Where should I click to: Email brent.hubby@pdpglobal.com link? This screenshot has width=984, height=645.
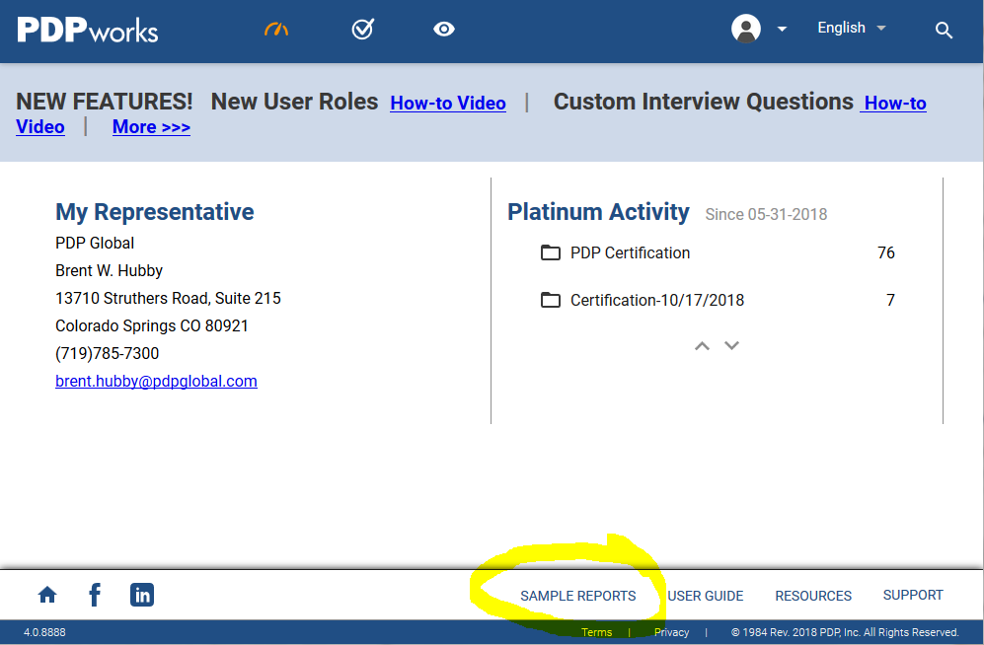tap(156, 381)
